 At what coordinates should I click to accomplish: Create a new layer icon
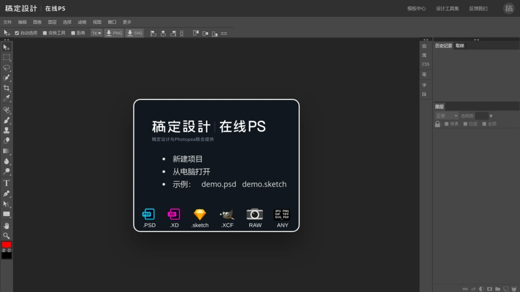(506, 289)
